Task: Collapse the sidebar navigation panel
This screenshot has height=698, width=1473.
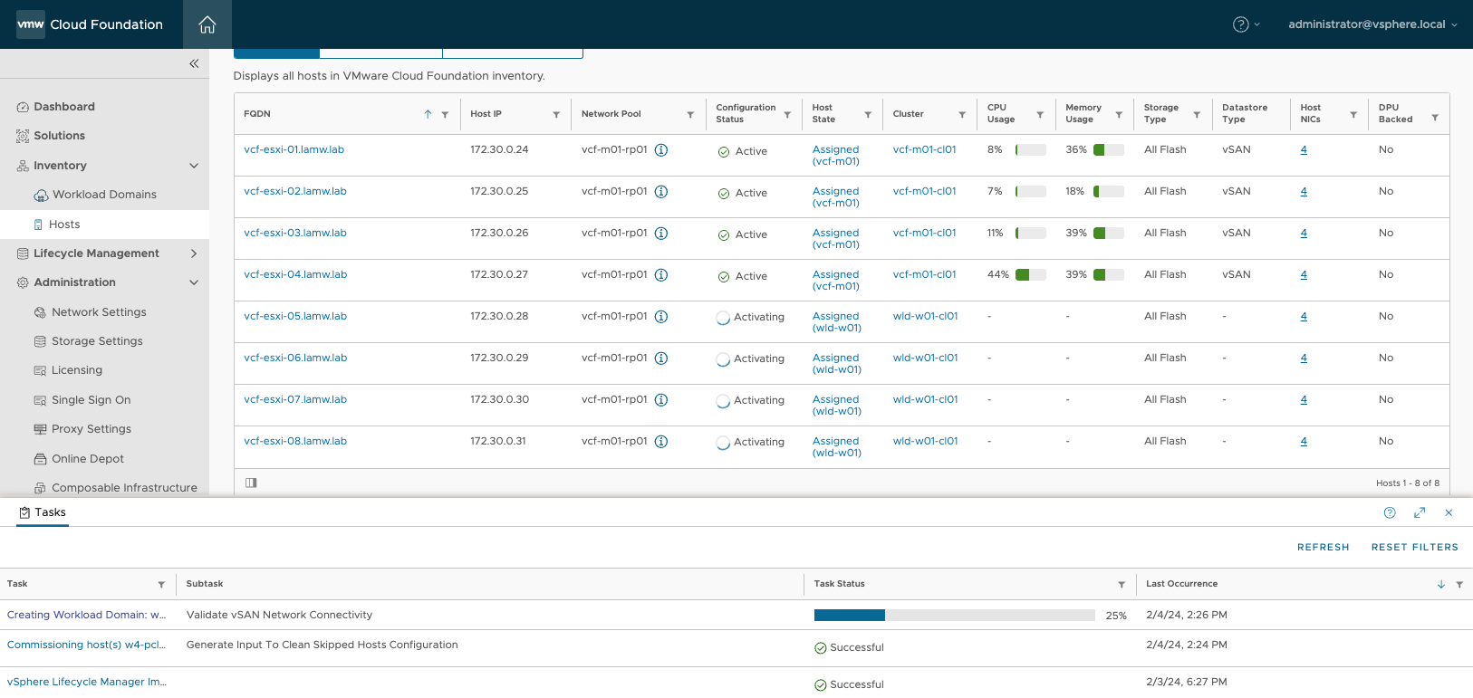Action: (194, 63)
